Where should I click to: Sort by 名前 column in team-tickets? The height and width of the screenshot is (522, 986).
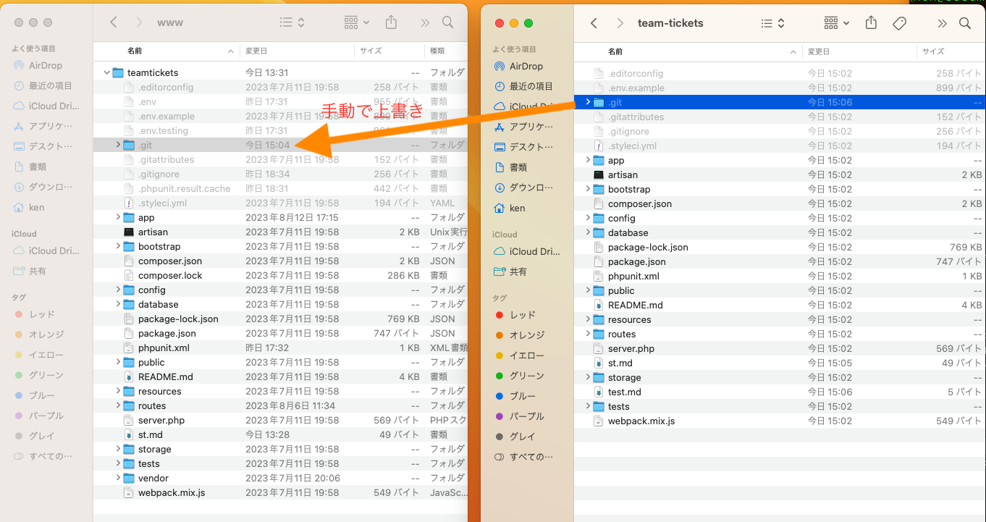[615, 51]
